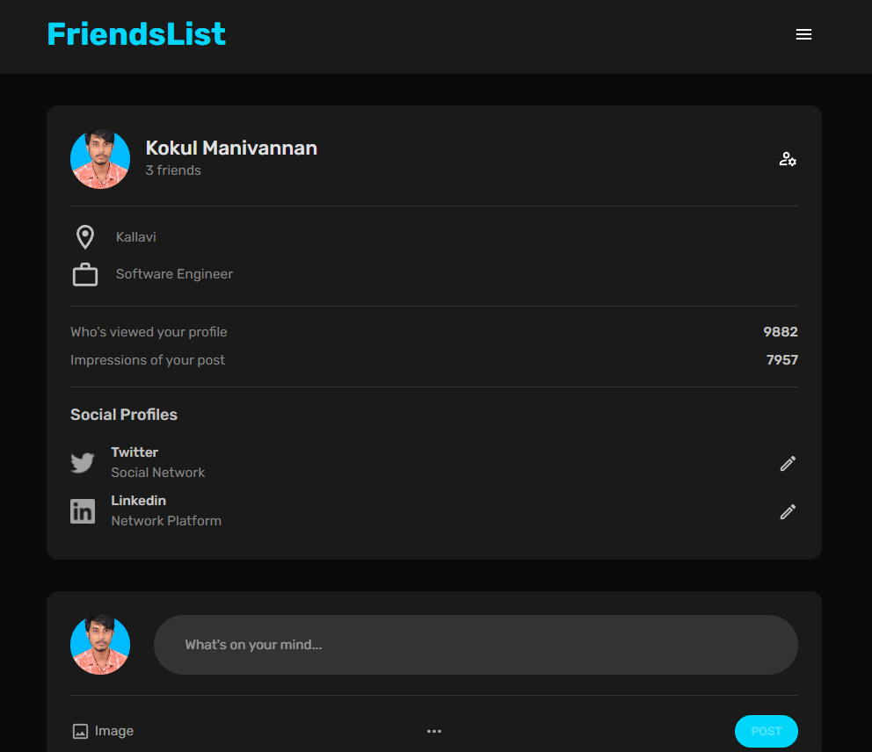Click the avatar next to the post box

click(x=99, y=644)
